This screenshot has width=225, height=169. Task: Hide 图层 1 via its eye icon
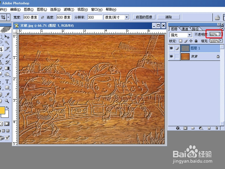tap(171, 48)
